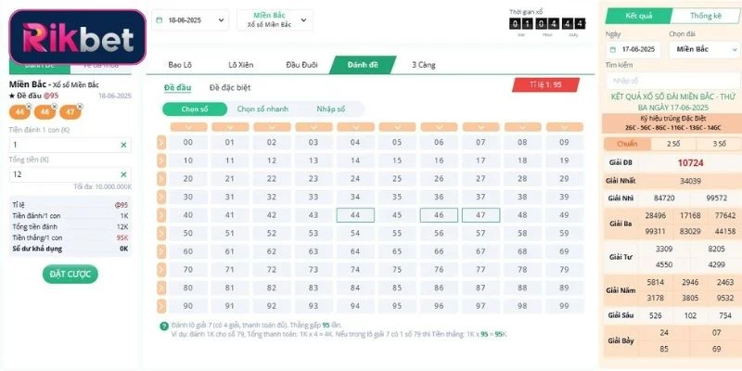Switch to the Lô Xiên tab
The height and width of the screenshot is (371, 742).
[240, 65]
